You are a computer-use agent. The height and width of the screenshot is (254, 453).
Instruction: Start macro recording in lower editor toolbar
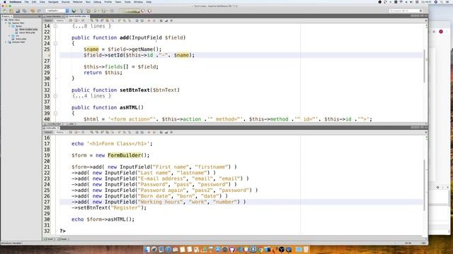pyautogui.click(x=149, y=132)
